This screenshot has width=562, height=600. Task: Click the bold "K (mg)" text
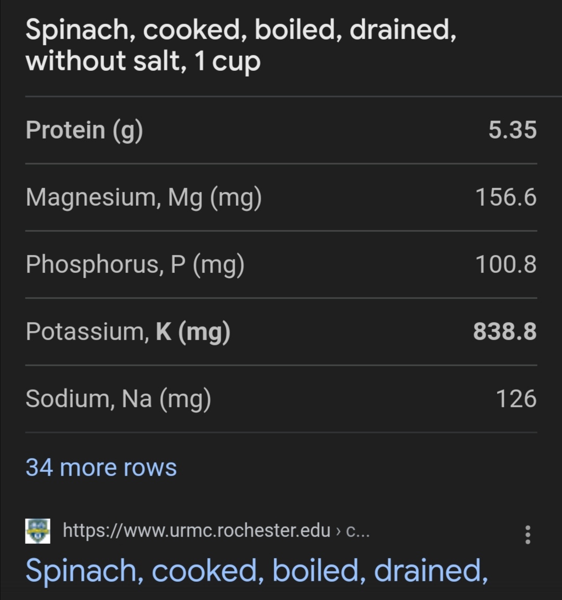193,332
